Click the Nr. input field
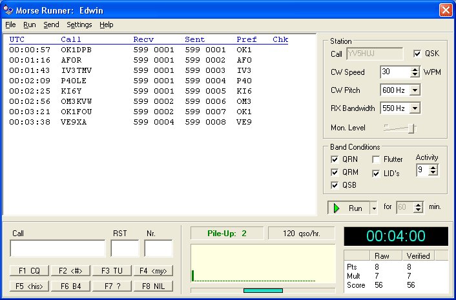 point(158,248)
